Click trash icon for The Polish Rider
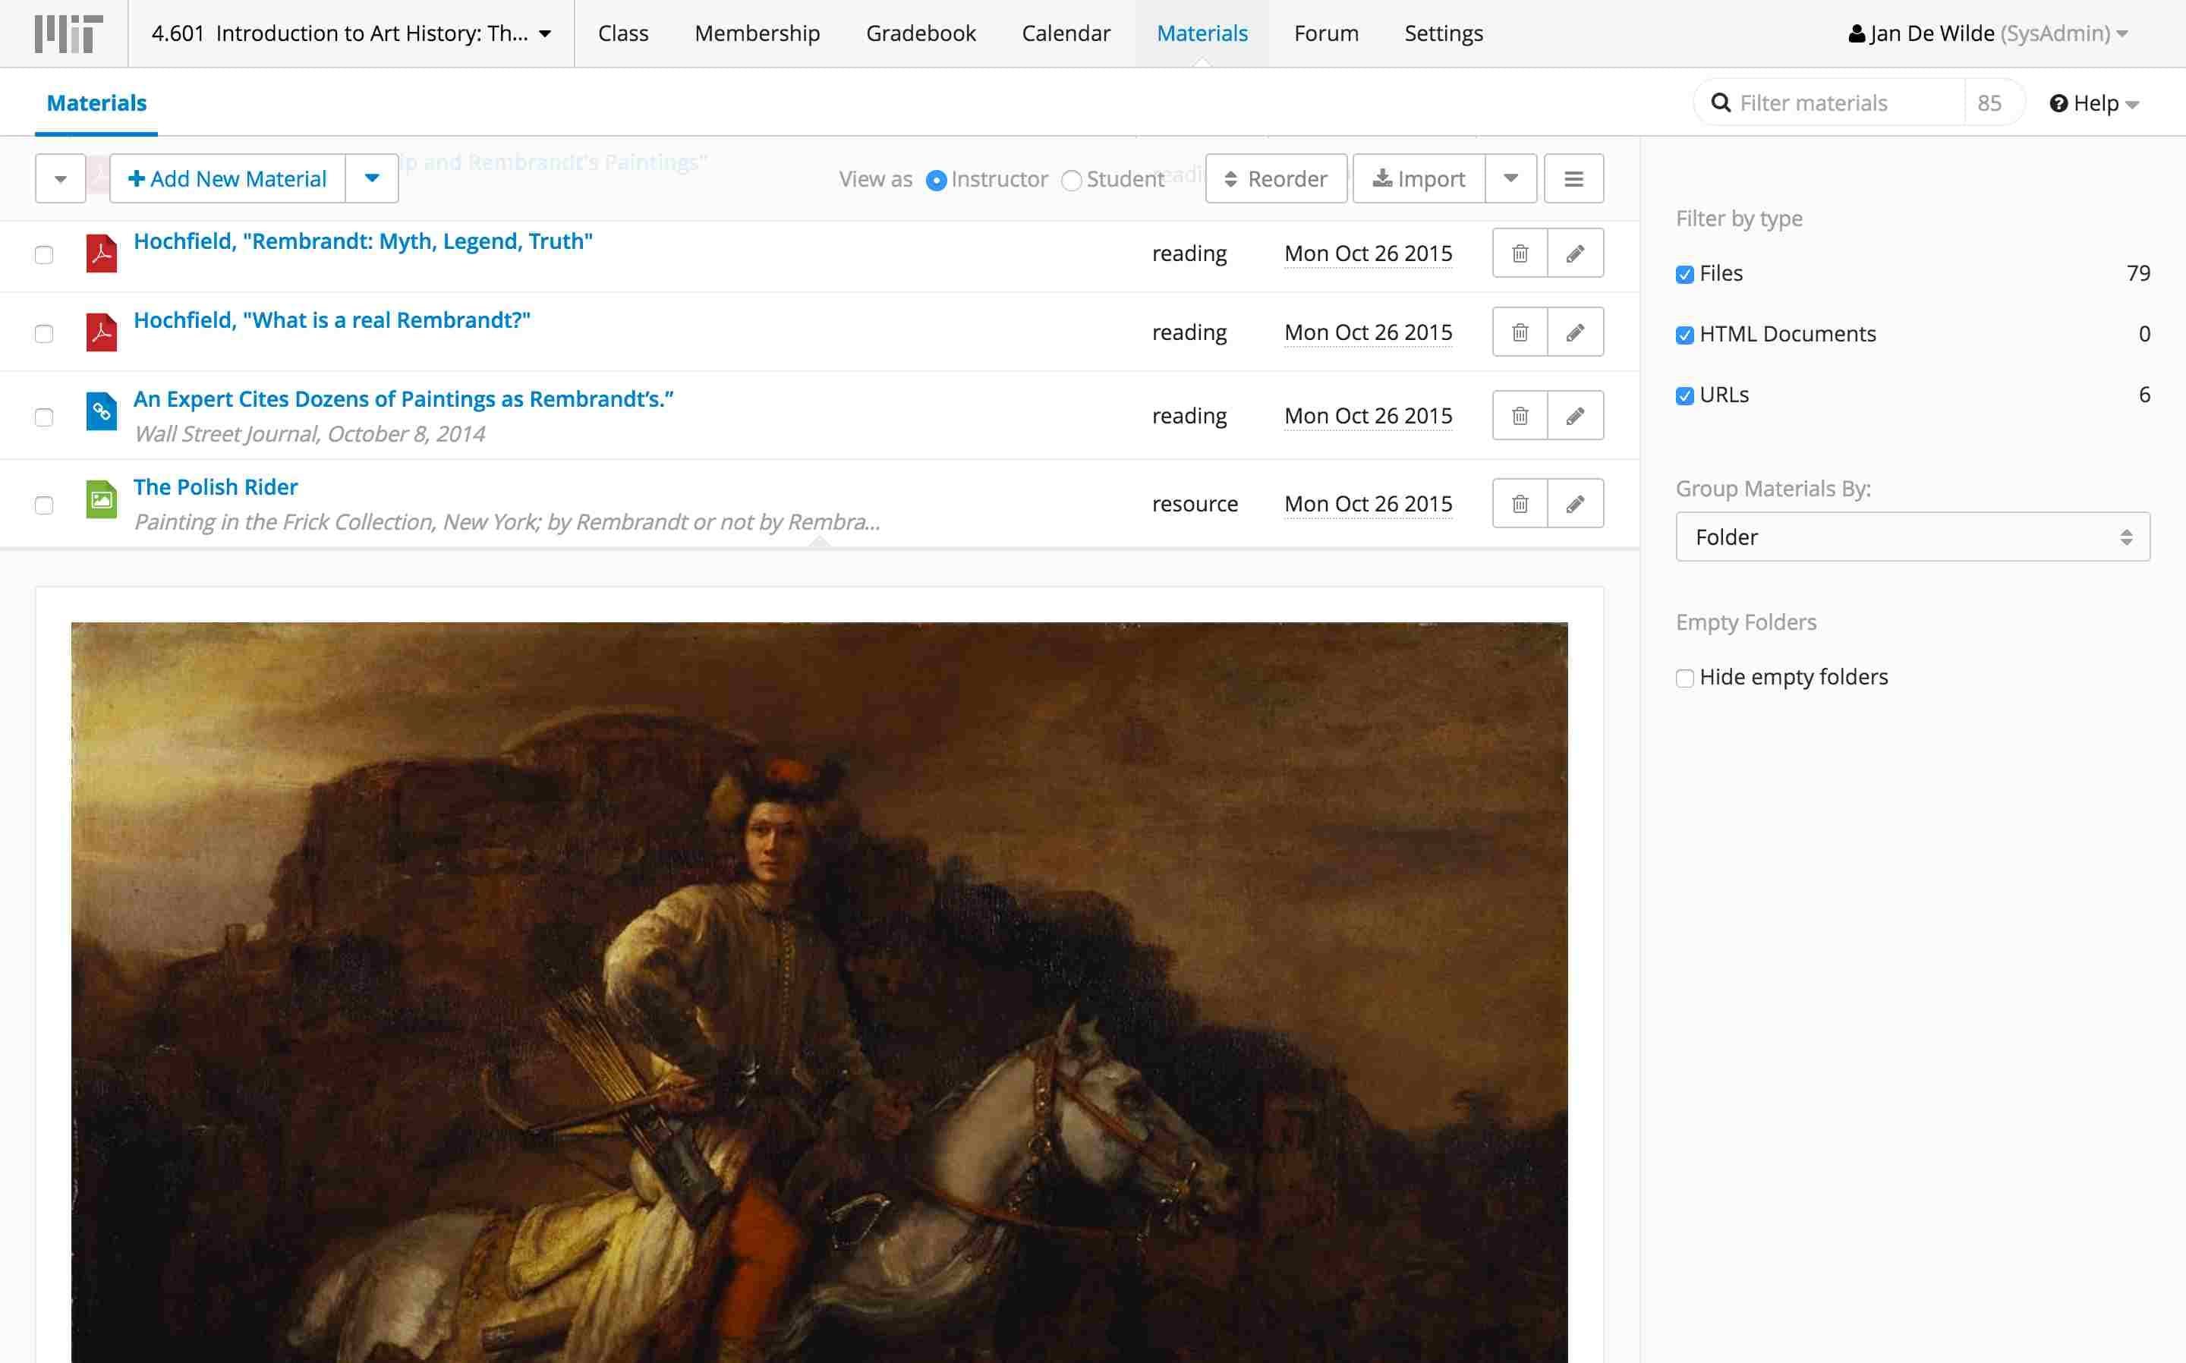Screen dimensions: 2186x1363 (1520, 504)
